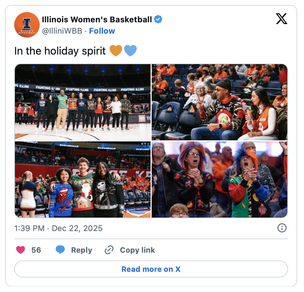
Task: Click the chain link copy icon
Action: point(109,250)
